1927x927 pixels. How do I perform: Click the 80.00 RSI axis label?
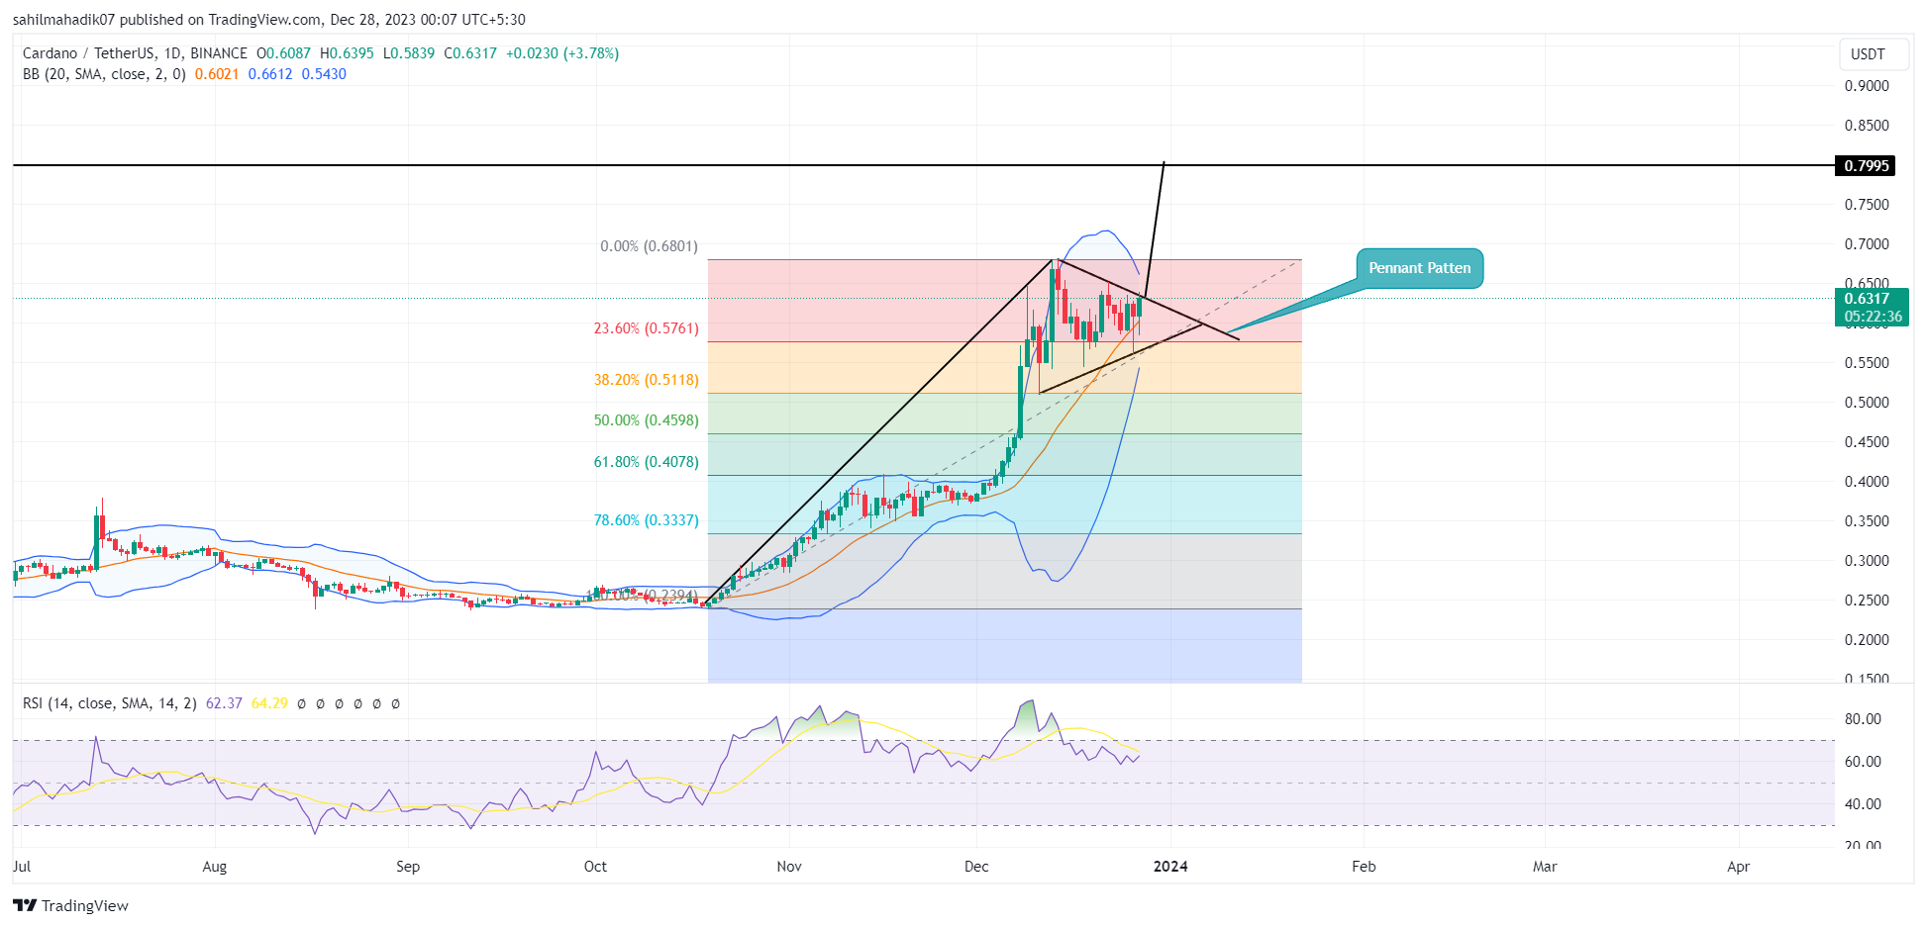(1863, 719)
